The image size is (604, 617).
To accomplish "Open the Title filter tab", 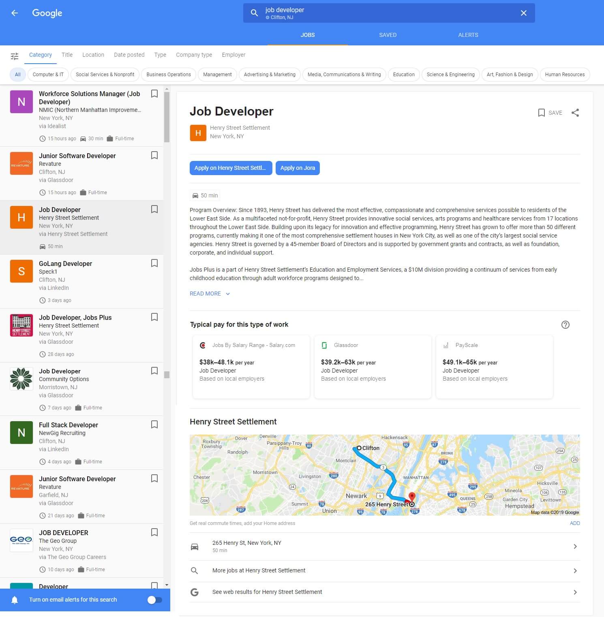I will click(67, 55).
